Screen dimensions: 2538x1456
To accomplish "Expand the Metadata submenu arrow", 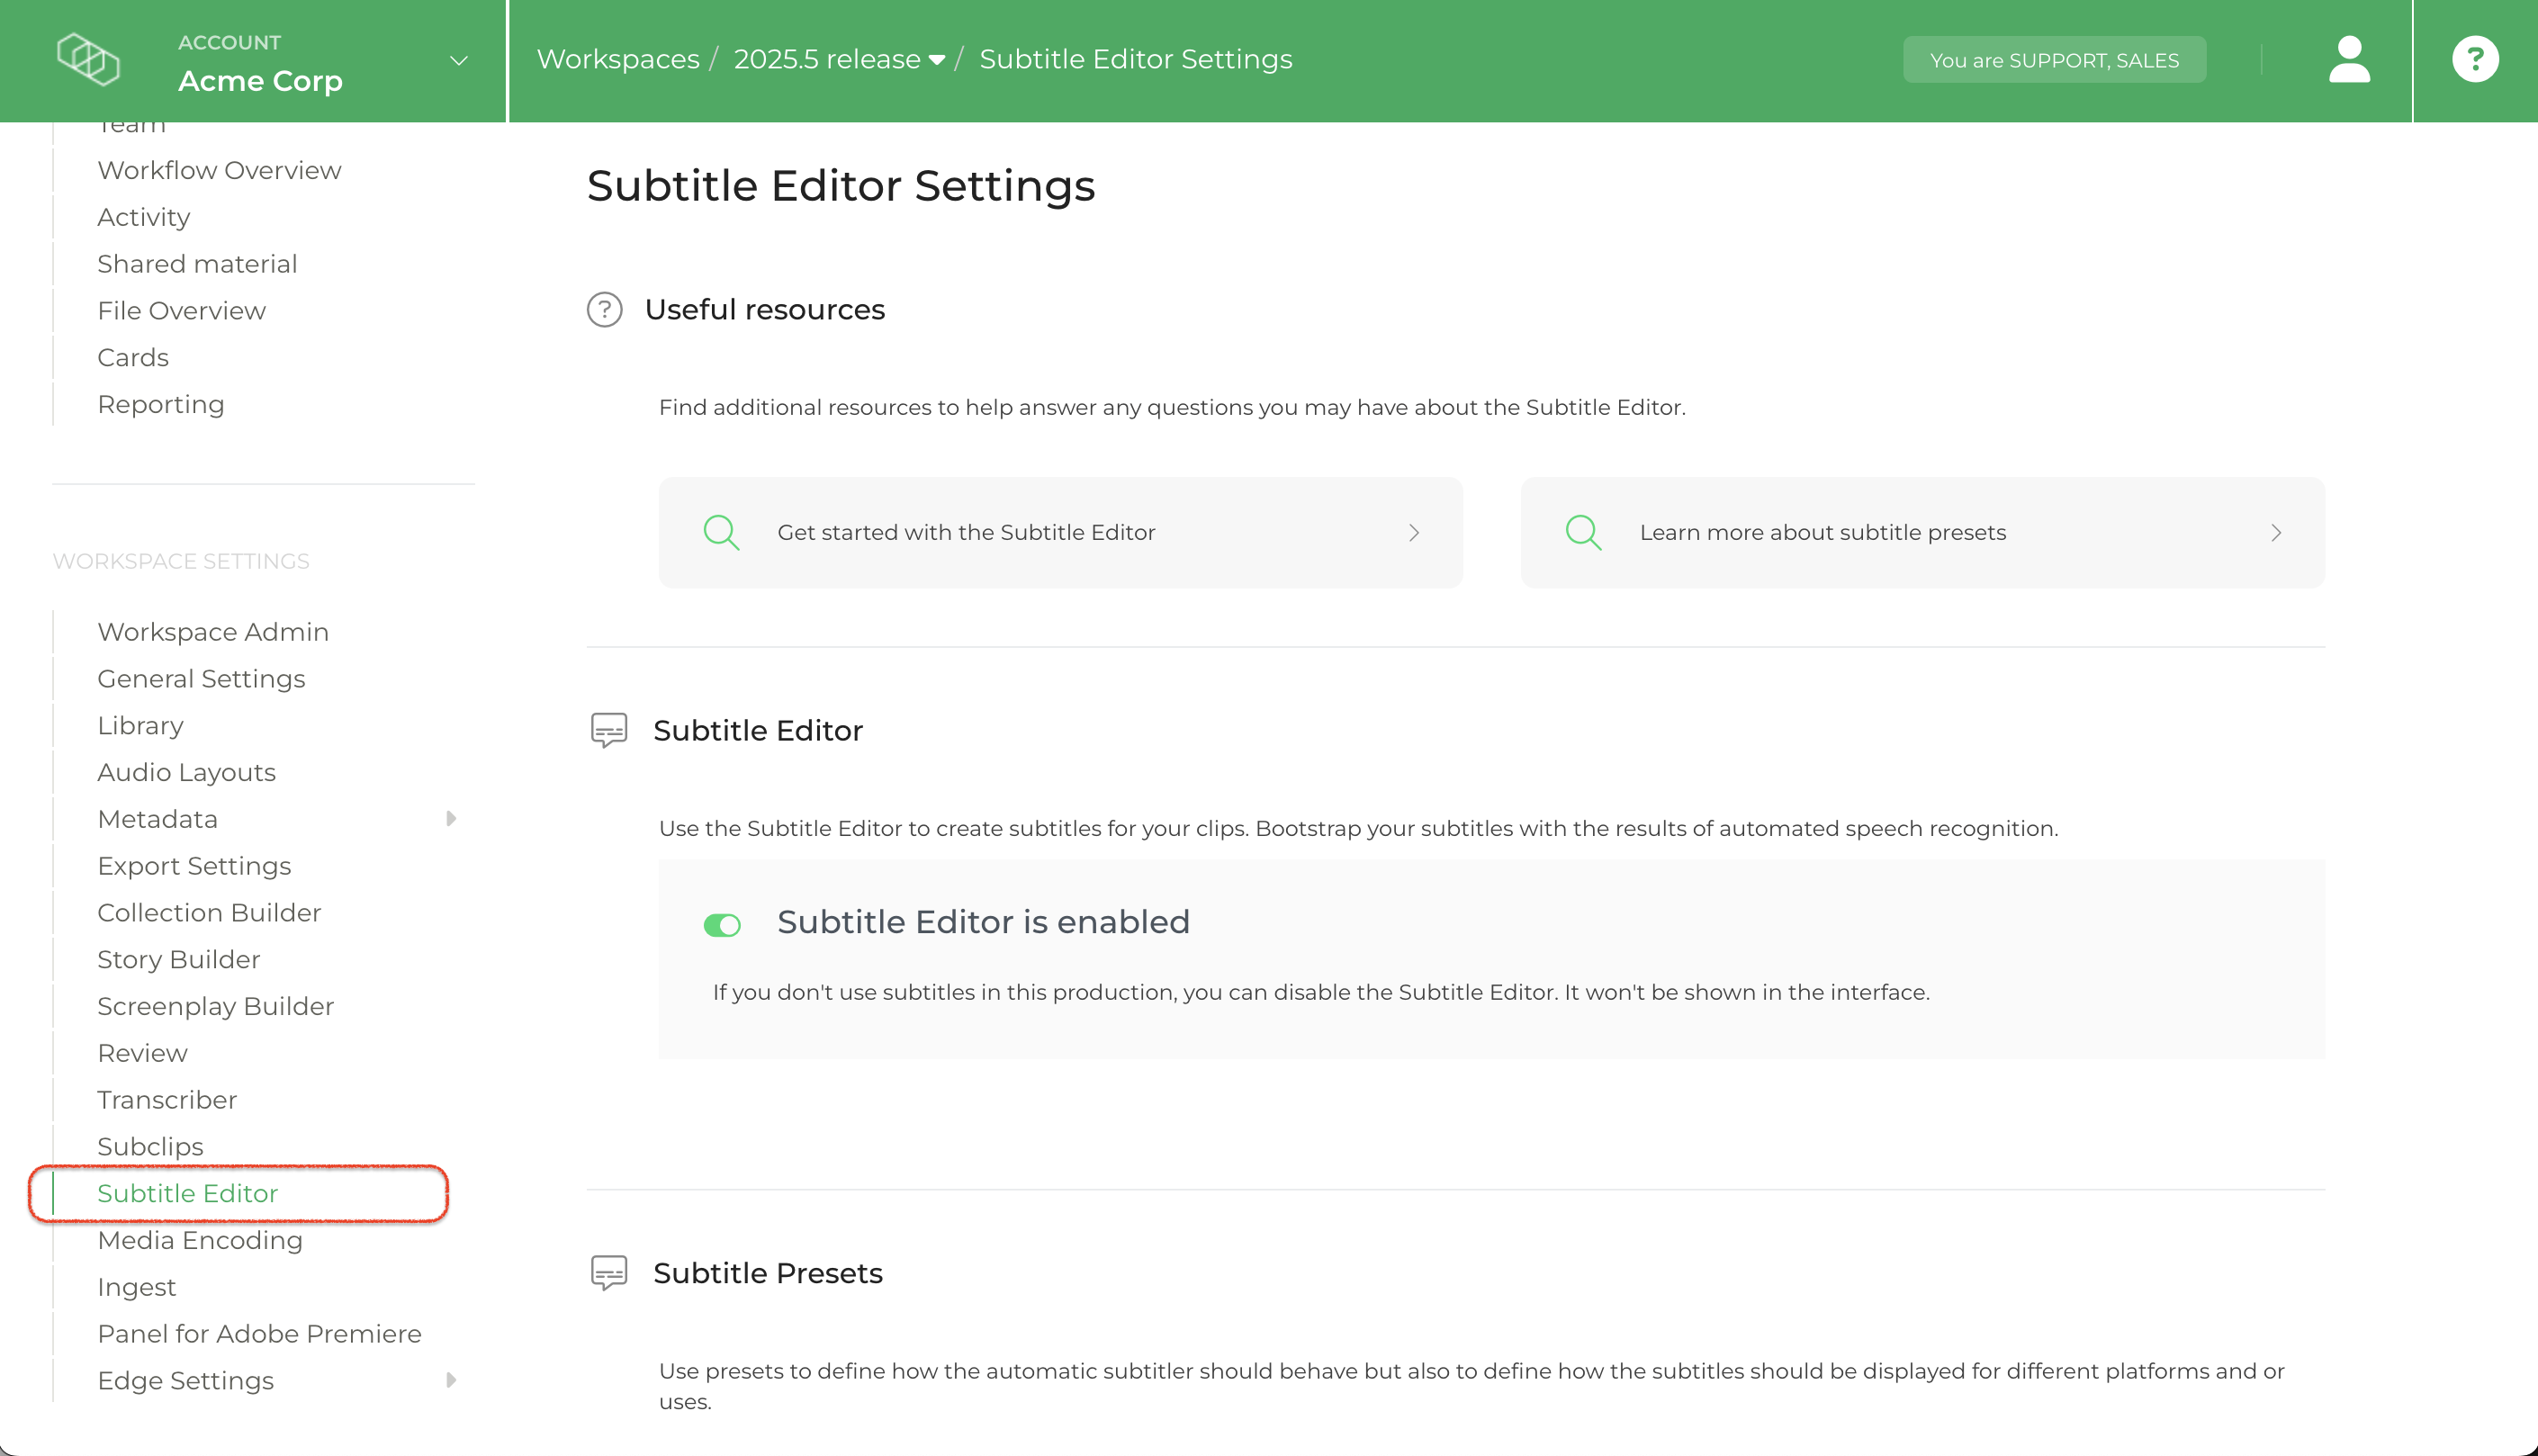I will pos(451,819).
